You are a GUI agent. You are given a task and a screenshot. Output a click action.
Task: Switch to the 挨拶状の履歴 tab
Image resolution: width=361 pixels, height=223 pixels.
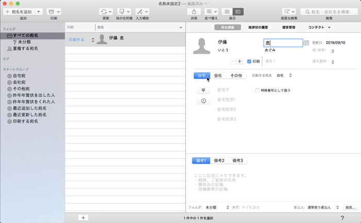[258, 26]
